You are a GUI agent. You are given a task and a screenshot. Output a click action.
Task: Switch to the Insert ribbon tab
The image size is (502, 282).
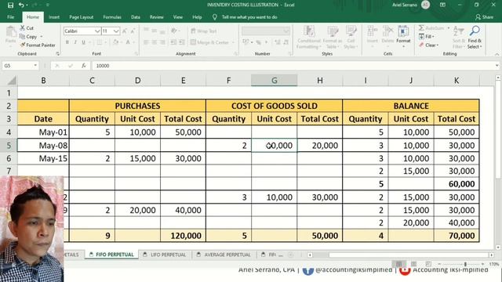click(54, 17)
